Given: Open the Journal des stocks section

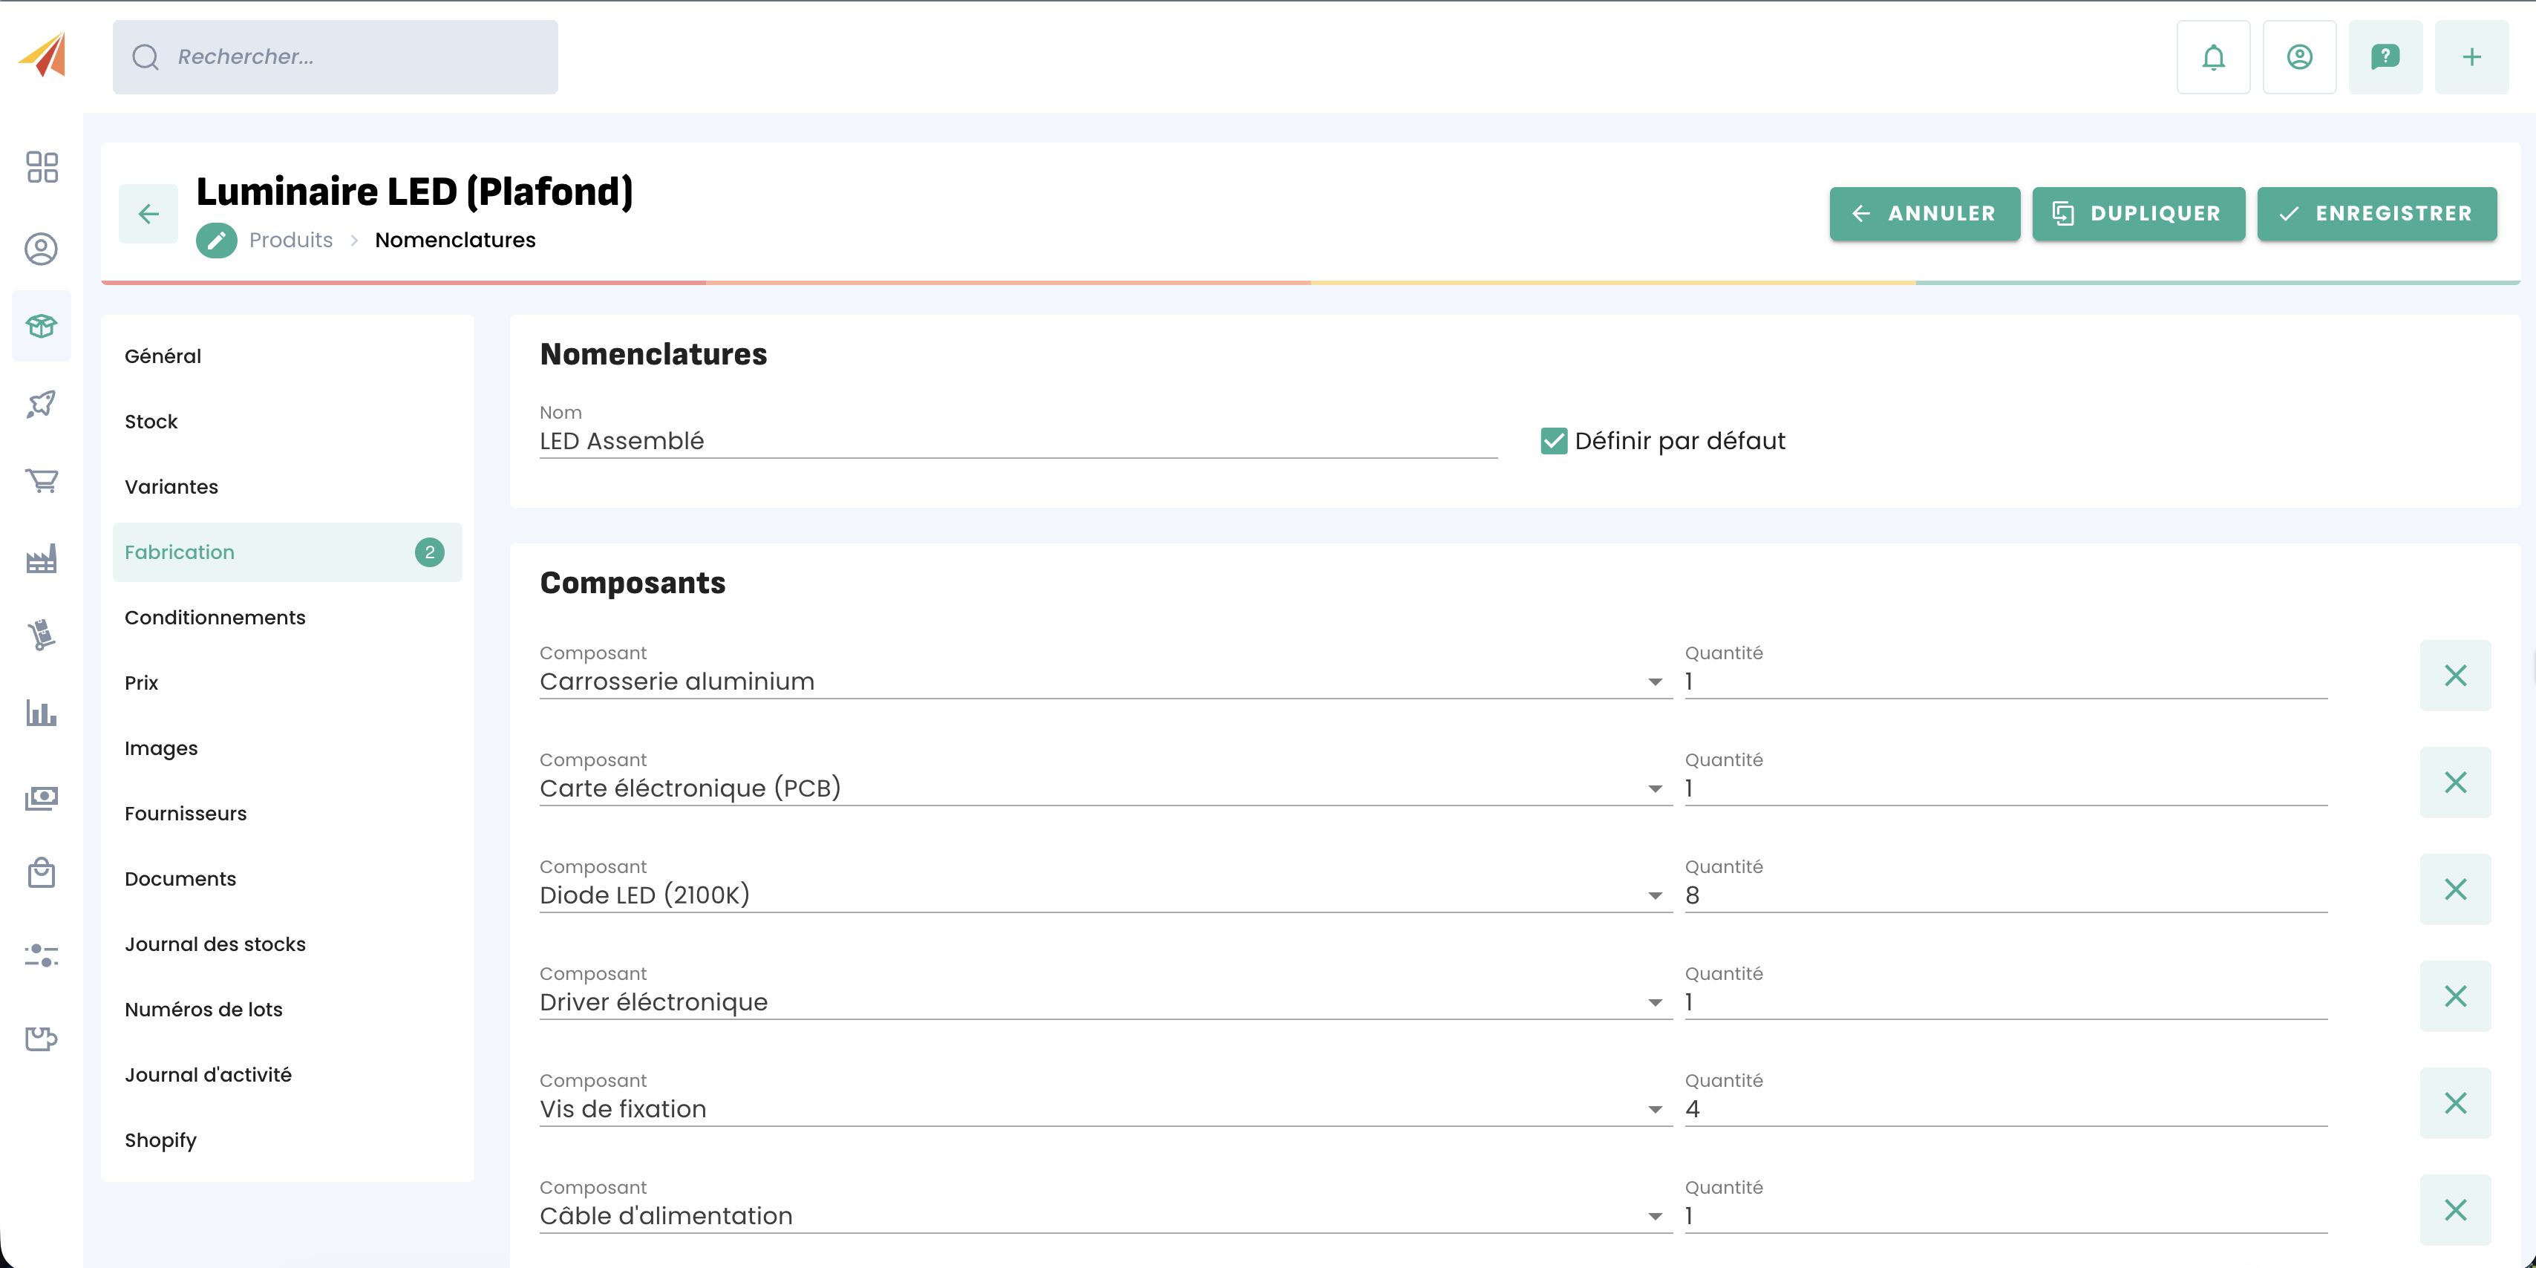Looking at the screenshot, I should click(215, 944).
